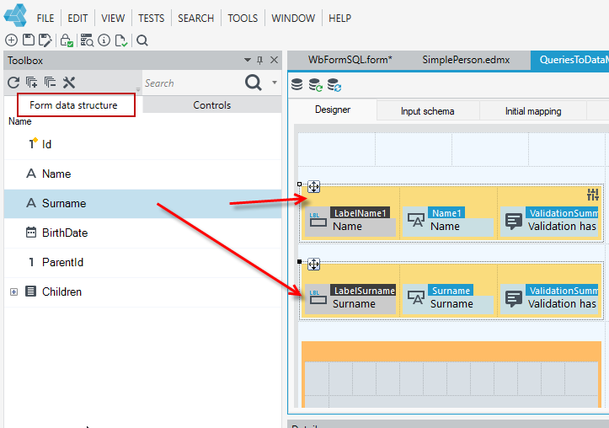Select the BirthDate field in the list

(x=142, y=233)
